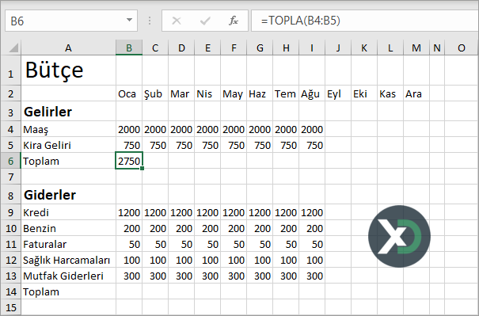
Task: Select the Toplam cell in row 14
Action: 68,291
